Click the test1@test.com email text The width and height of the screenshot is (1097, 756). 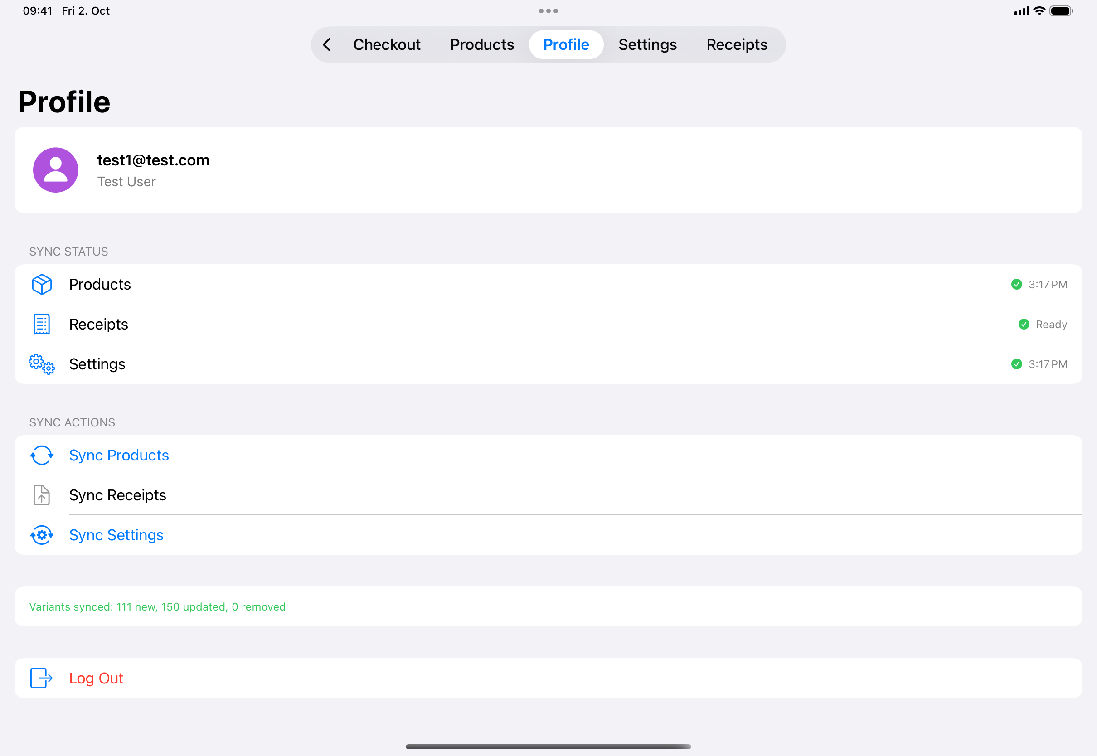153,160
